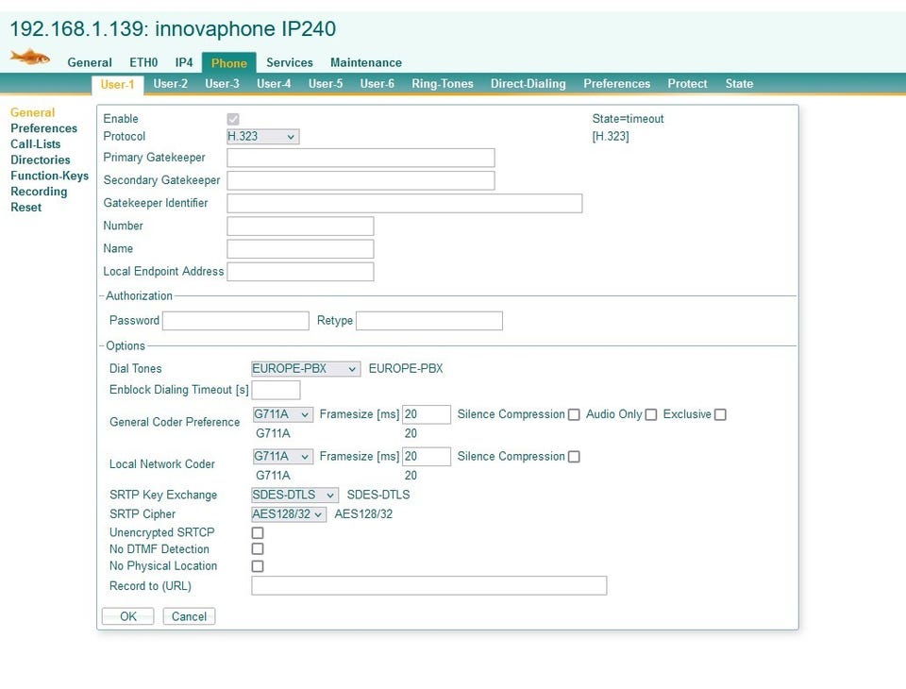The image size is (906, 689).
Task: Open General in the left sidebar
Action: (x=33, y=112)
